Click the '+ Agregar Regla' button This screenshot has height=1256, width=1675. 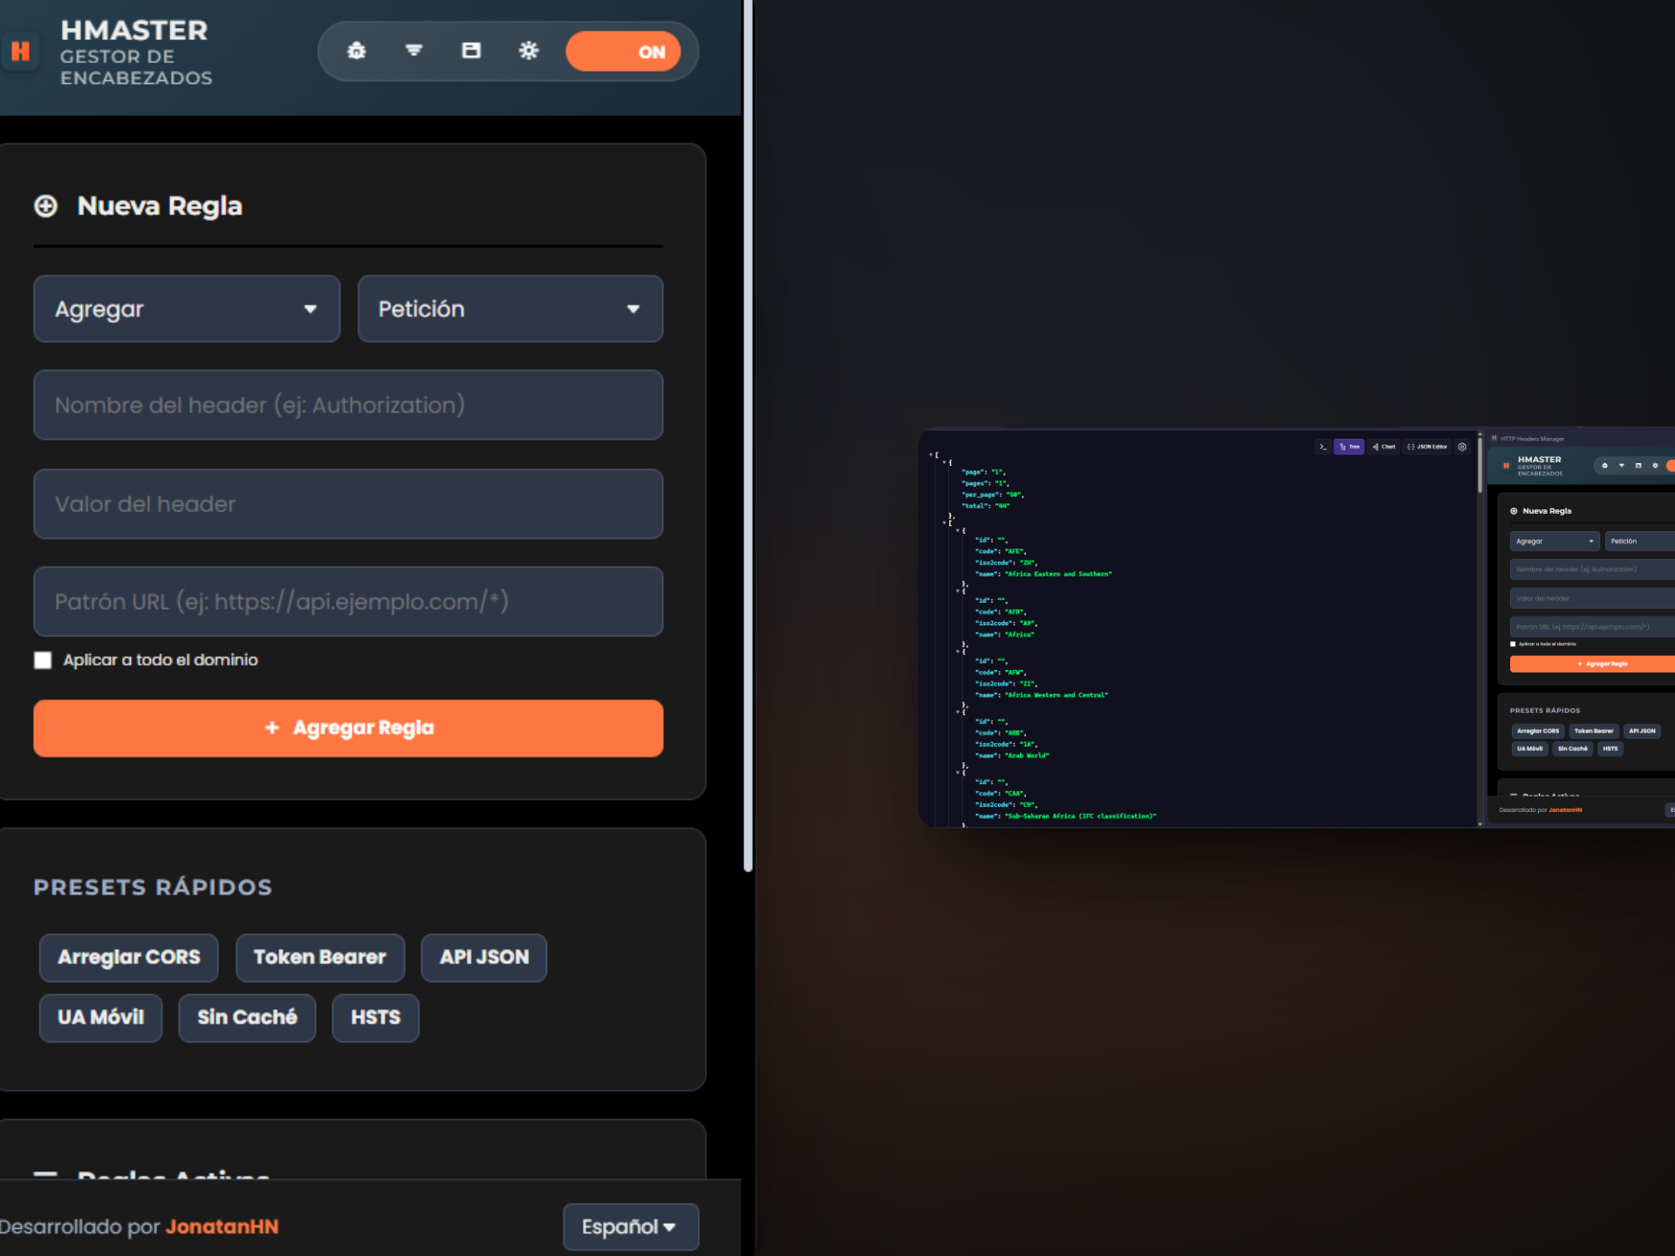(x=348, y=727)
